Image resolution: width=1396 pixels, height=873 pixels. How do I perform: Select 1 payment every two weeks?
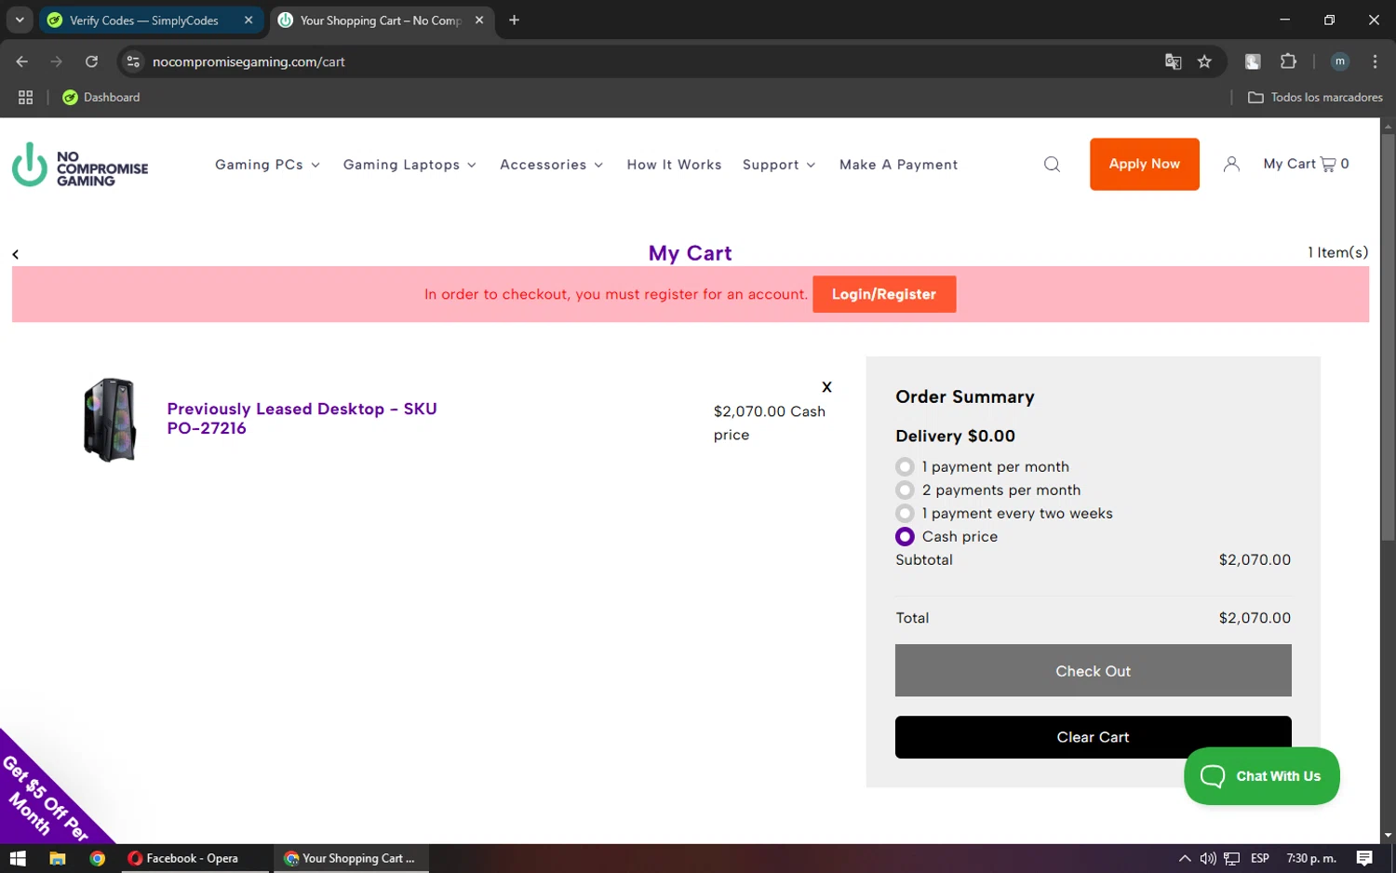click(x=905, y=513)
